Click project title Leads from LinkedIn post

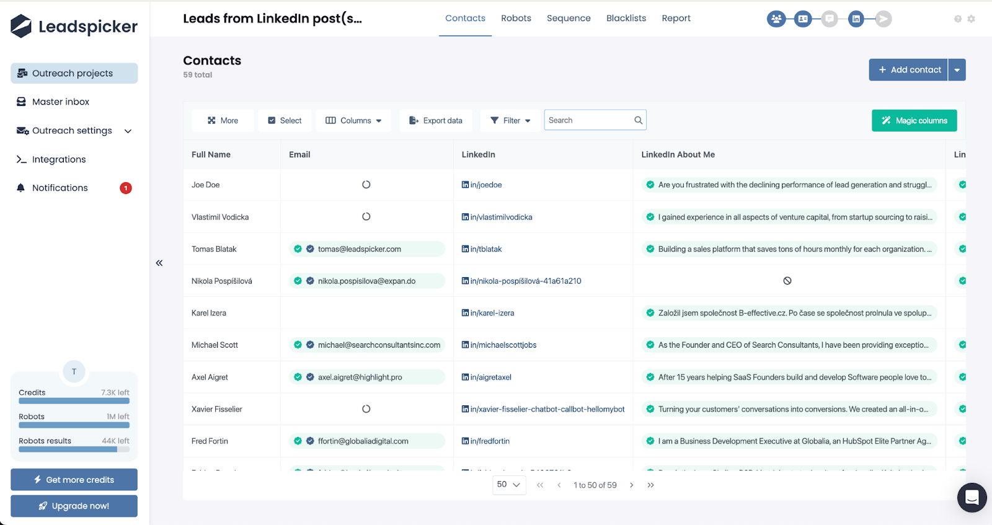[272, 19]
